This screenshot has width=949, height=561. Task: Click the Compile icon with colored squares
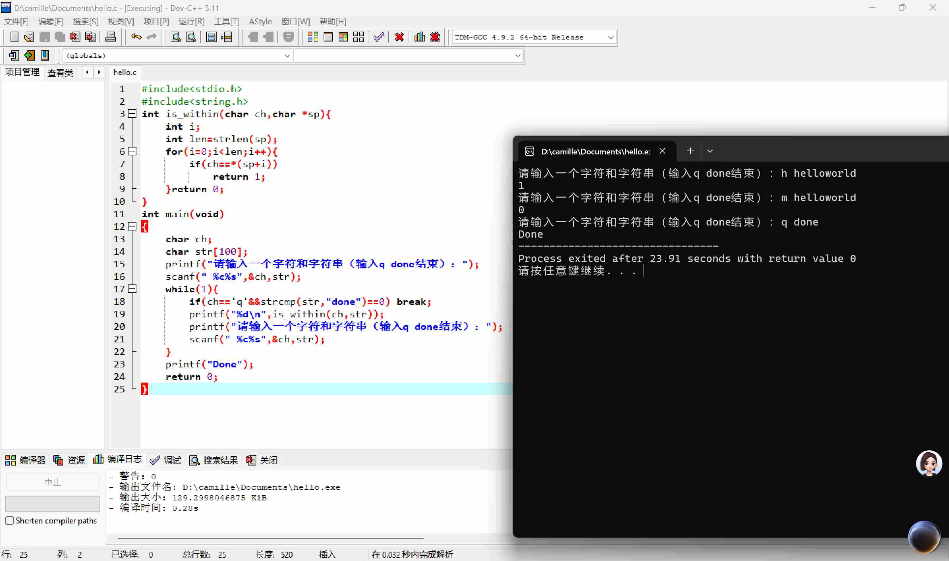point(313,37)
